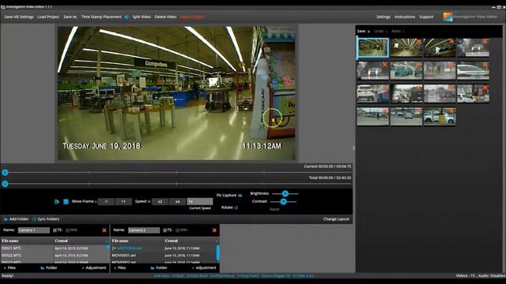The width and height of the screenshot is (506, 284).
Task: Click the Files plus button under Camera 2
Action: pos(119,267)
